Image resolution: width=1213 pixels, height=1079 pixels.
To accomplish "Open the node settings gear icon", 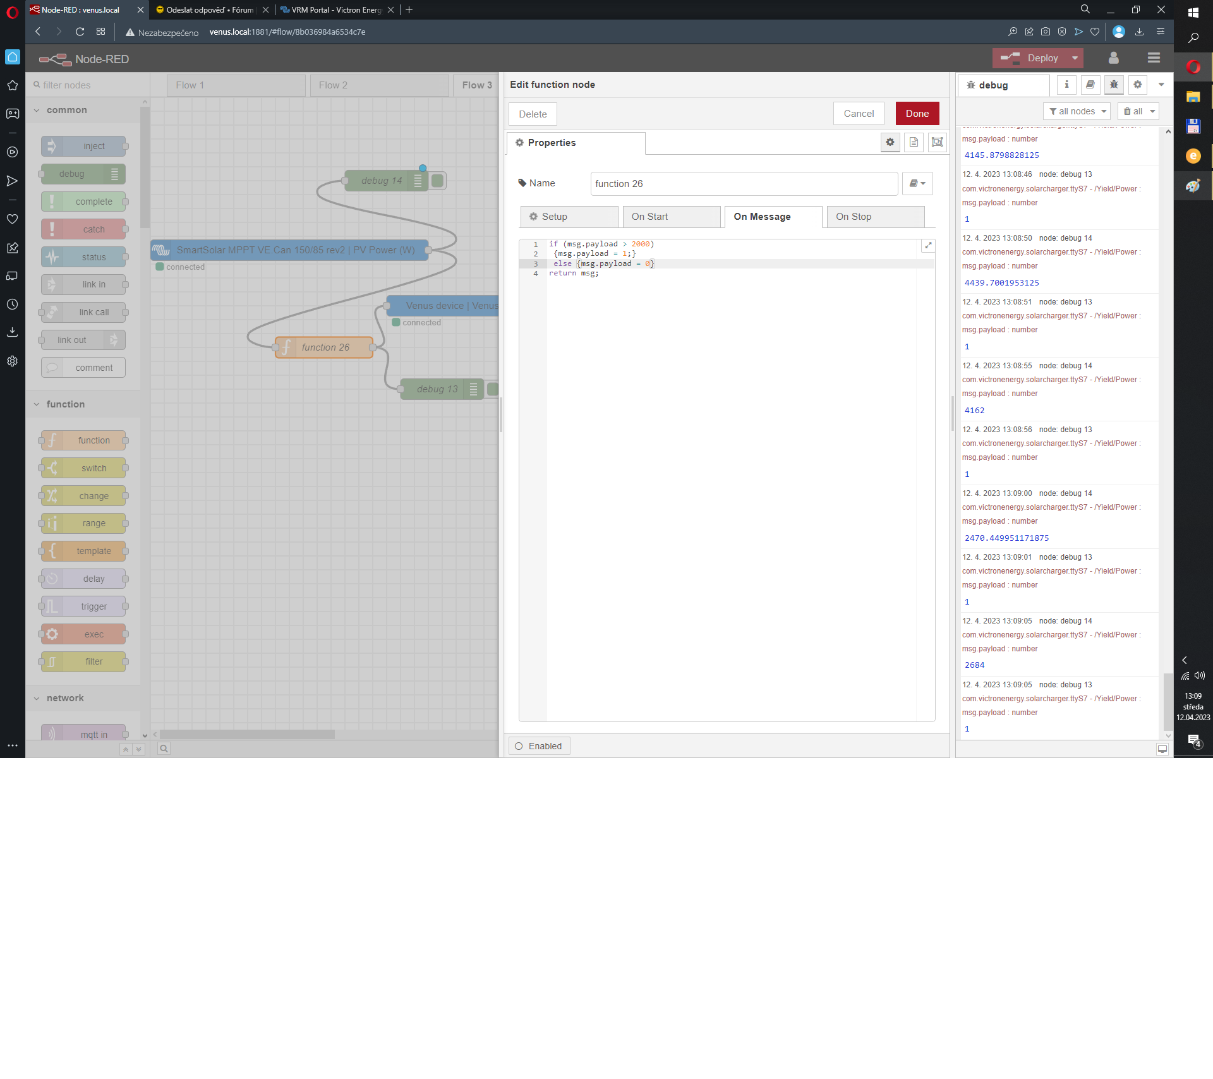I will [x=890, y=142].
